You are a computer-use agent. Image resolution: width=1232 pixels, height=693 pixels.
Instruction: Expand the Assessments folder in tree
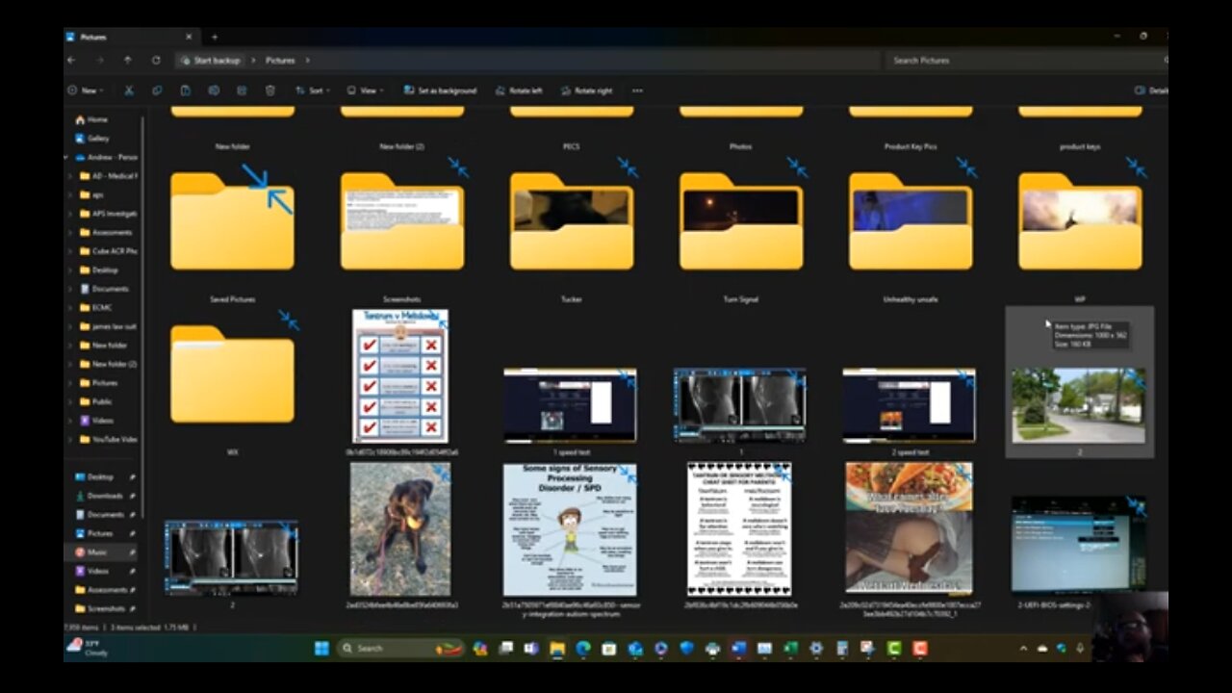pos(72,232)
